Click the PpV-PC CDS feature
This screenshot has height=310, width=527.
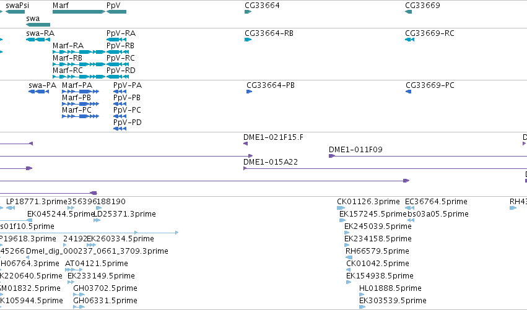tap(120, 116)
